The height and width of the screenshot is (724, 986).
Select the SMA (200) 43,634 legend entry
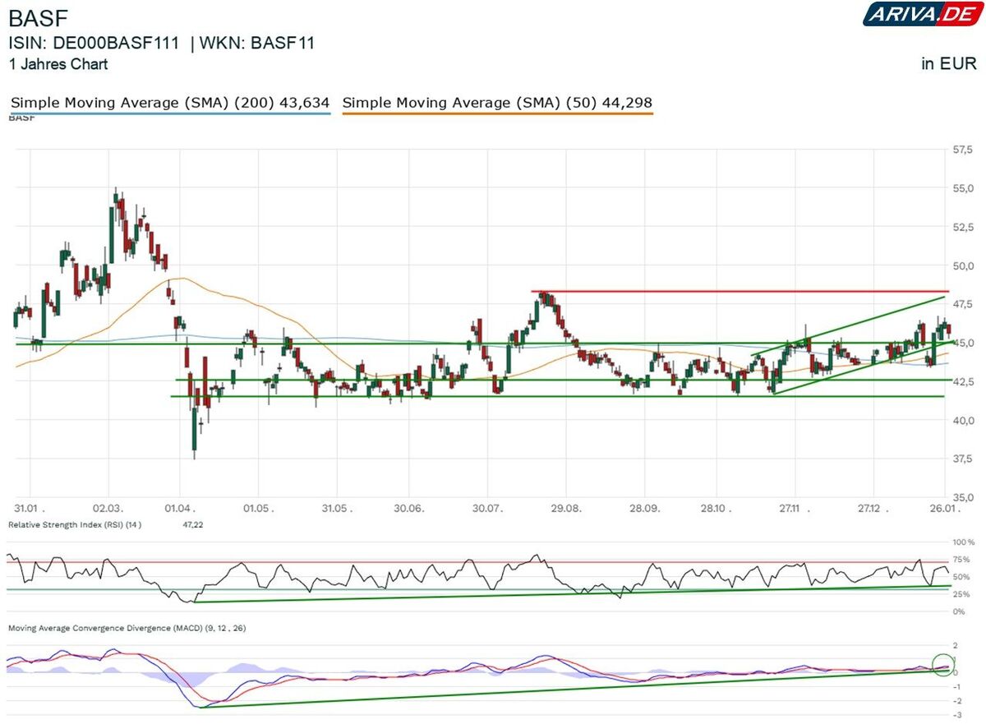[x=170, y=104]
